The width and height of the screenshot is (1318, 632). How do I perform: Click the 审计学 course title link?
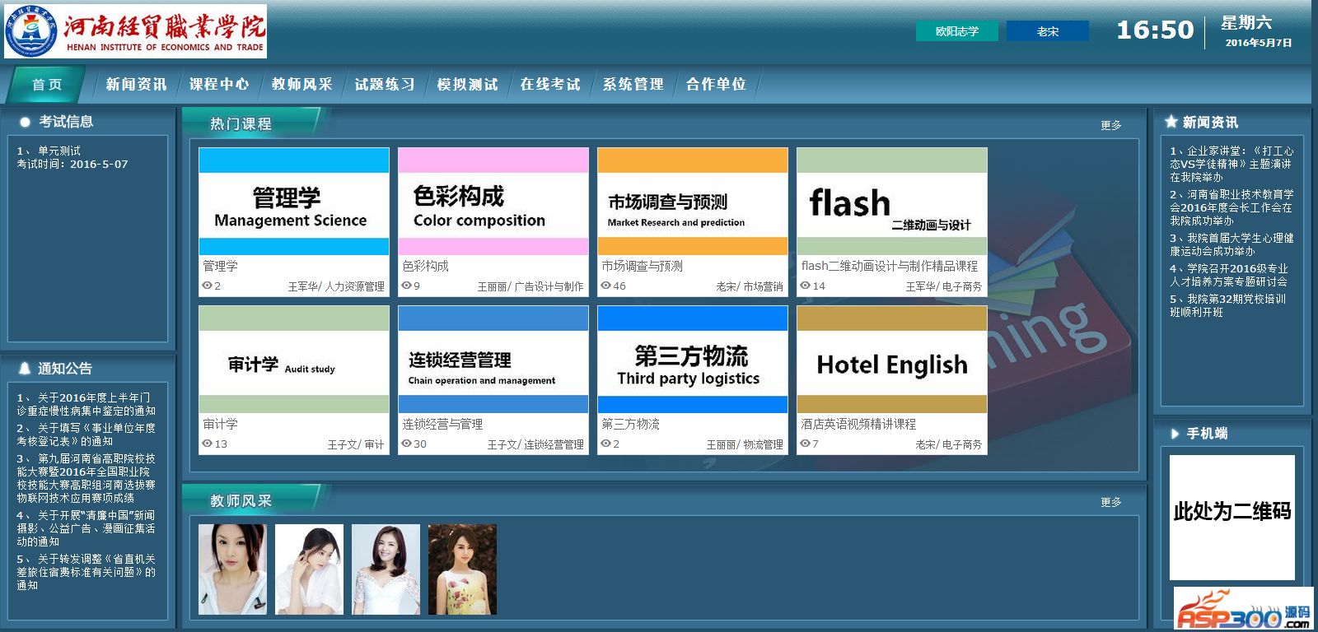pos(220,424)
